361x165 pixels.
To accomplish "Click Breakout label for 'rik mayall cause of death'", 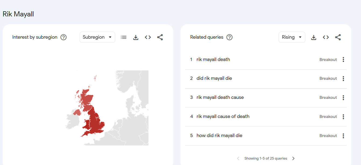I will pos(328,117).
